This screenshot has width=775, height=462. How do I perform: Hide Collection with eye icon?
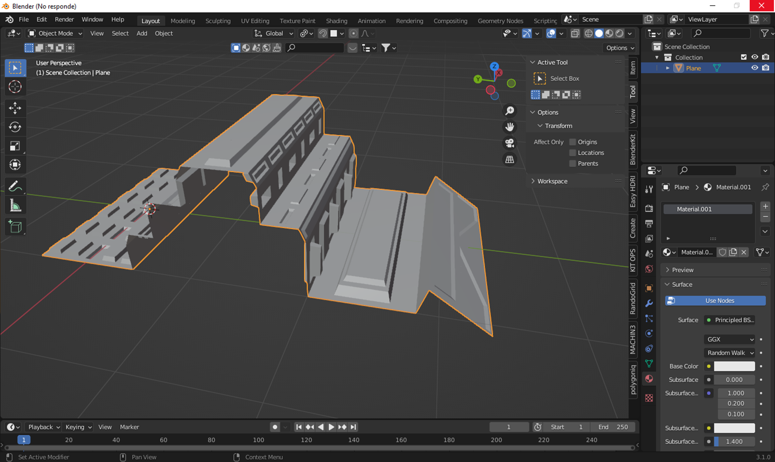click(755, 57)
